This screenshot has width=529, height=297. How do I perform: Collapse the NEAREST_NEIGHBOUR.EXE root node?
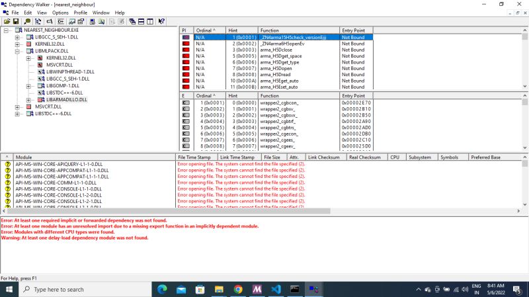coord(6,30)
